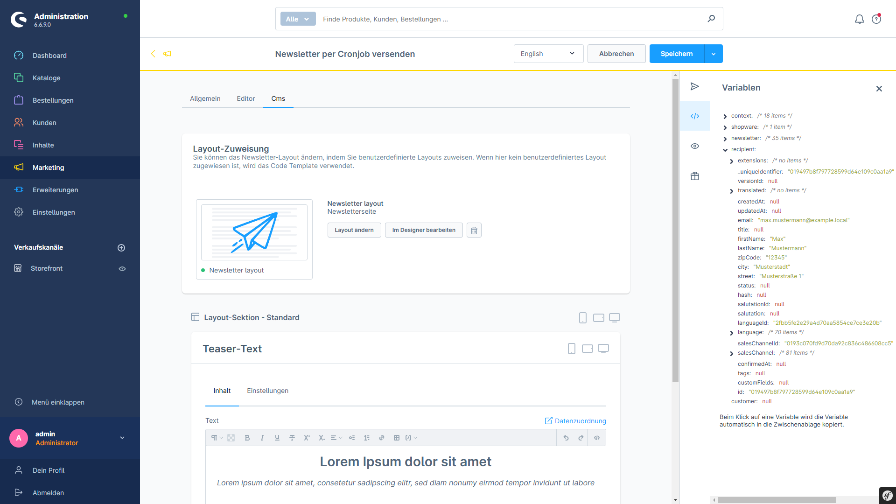
Task: Open the send test mail sidebar icon
Action: coord(695,86)
